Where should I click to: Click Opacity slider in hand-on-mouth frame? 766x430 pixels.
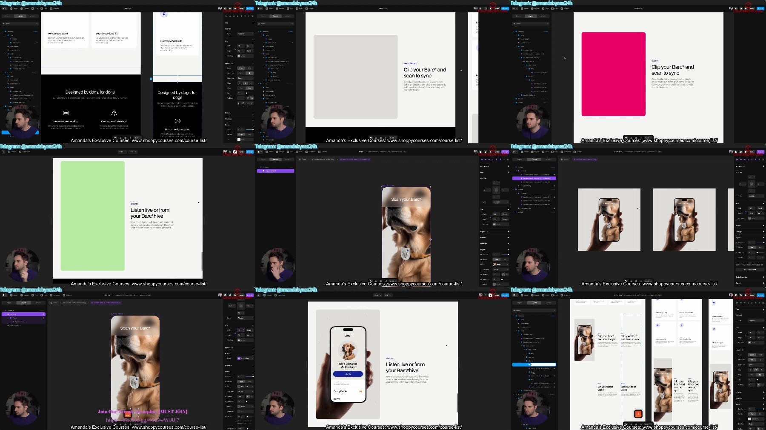(505, 254)
